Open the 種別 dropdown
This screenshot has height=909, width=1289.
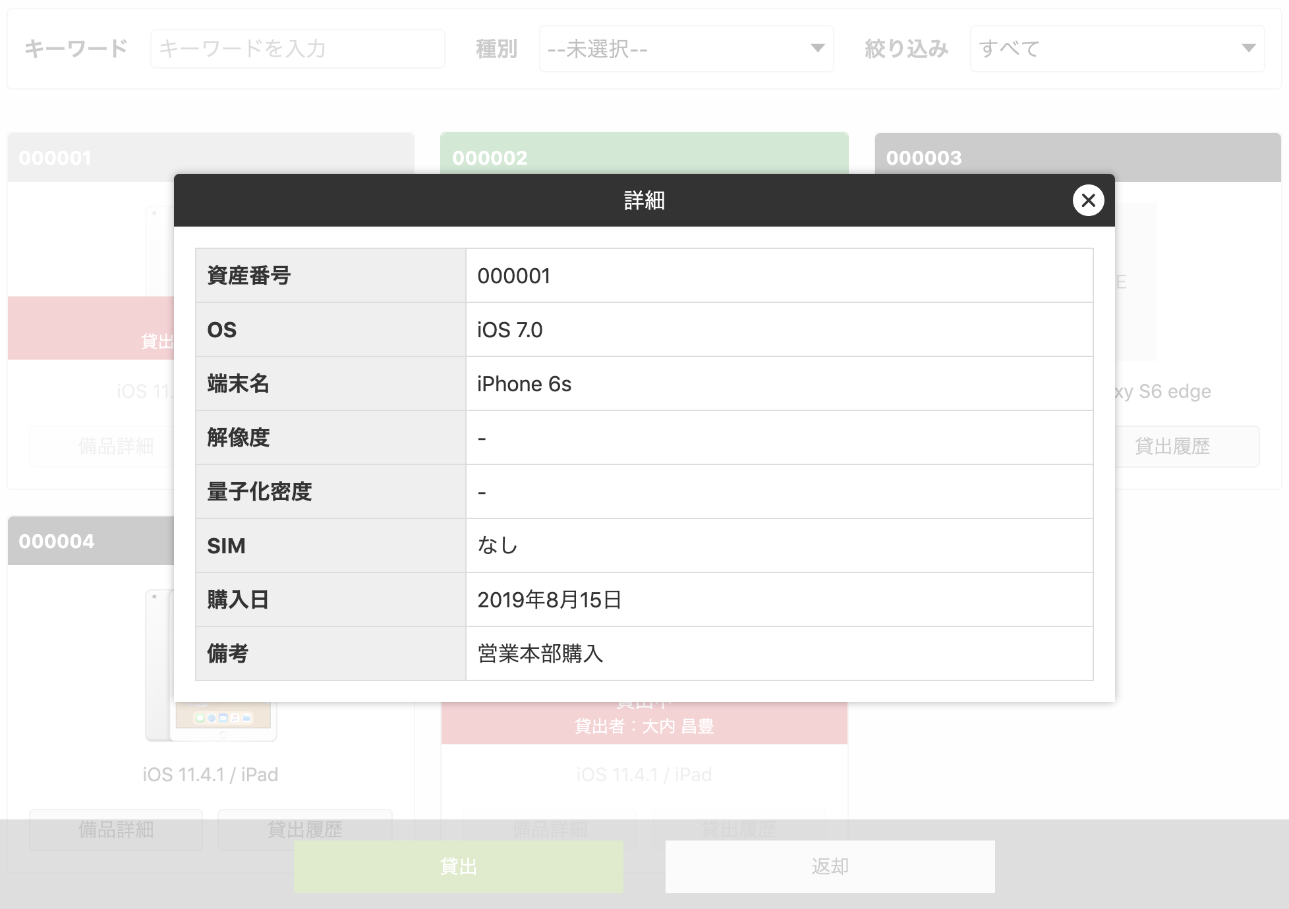(x=685, y=49)
